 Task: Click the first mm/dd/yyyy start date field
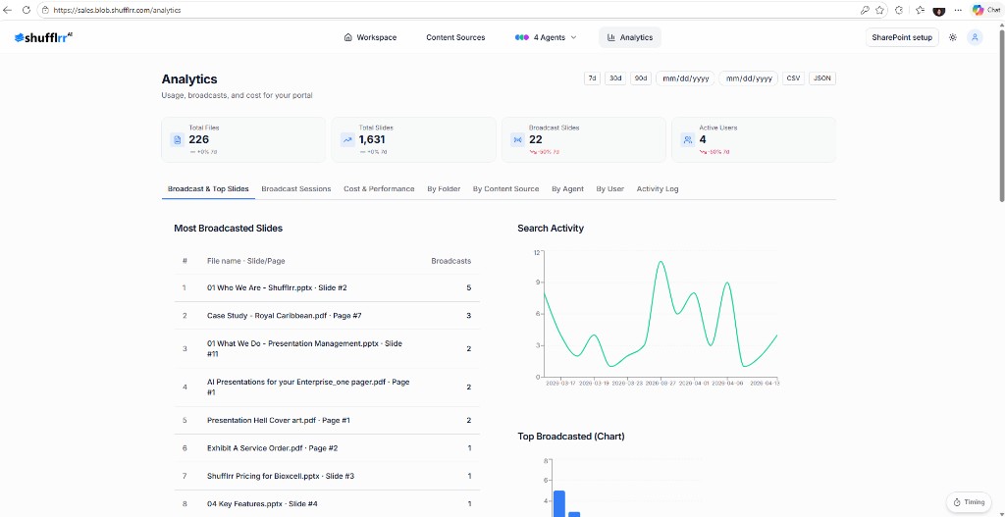click(685, 78)
